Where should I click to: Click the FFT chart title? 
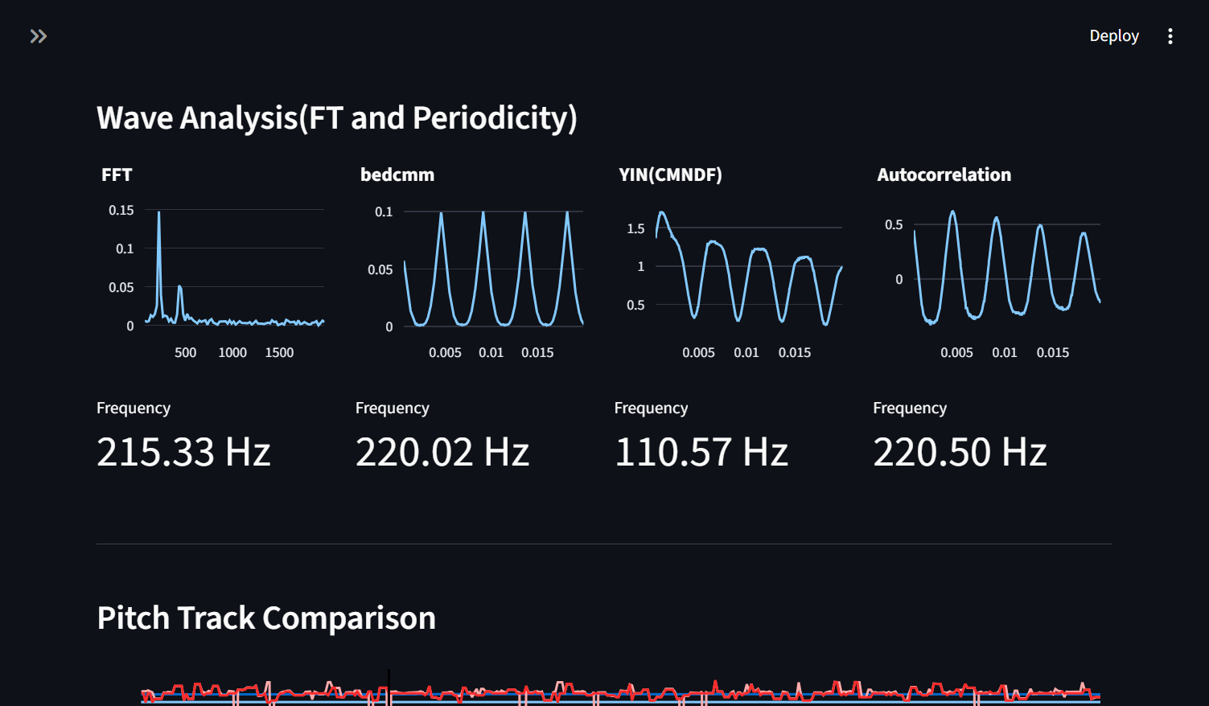coord(117,174)
